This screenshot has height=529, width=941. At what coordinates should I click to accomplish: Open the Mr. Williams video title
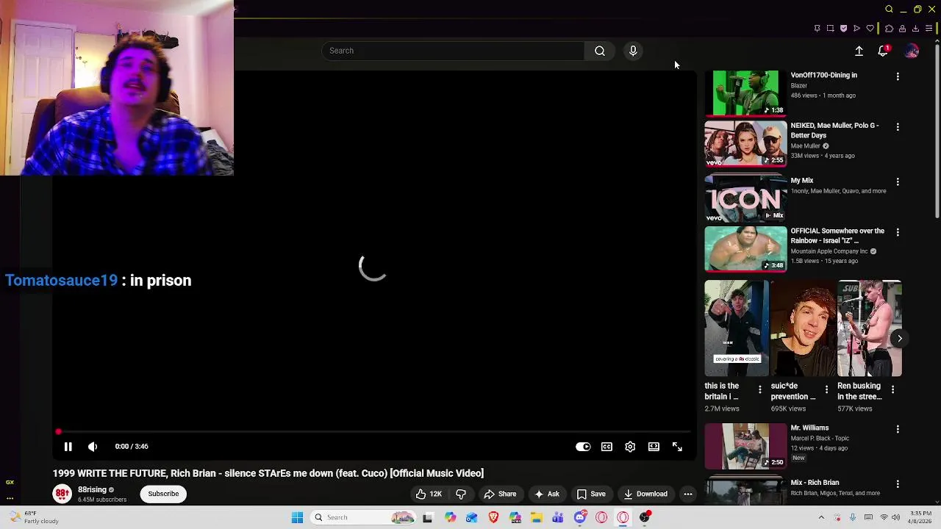pyautogui.click(x=809, y=428)
